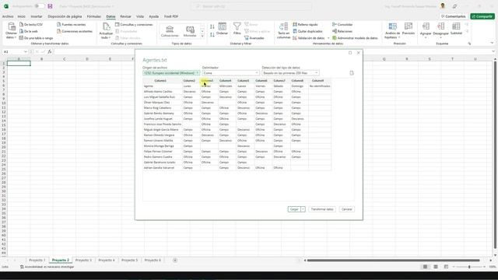
Task: Open the Name Box dropdown arrow
Action: [x=26, y=52]
